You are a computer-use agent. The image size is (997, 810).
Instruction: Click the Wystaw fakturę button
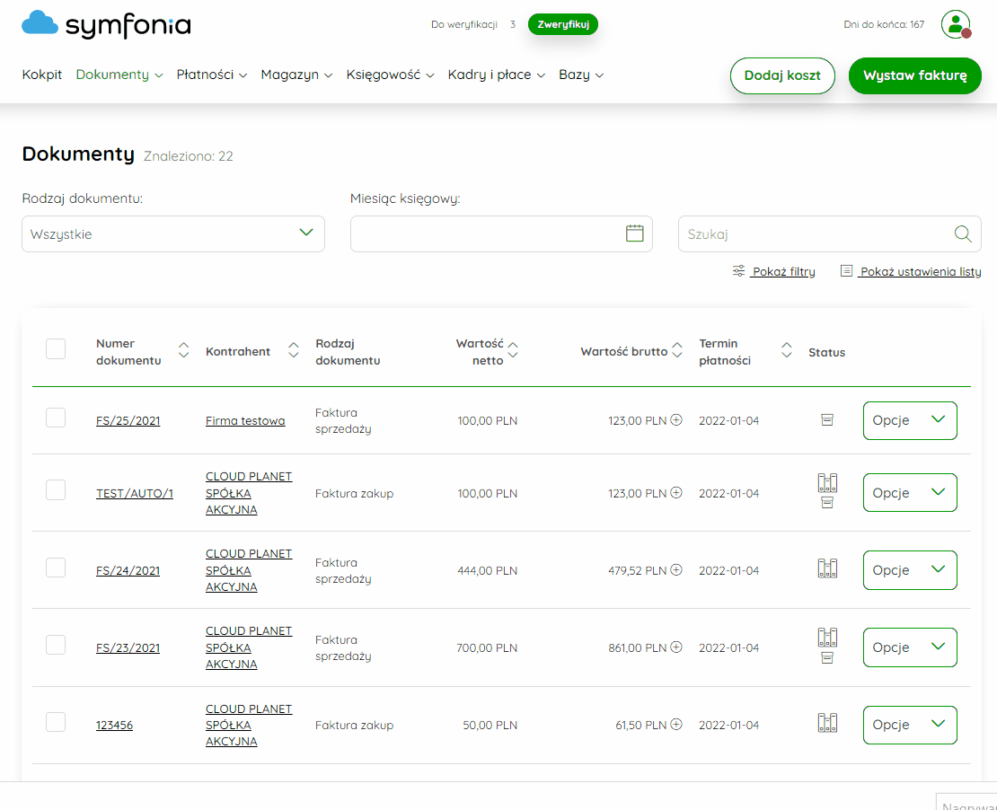point(914,75)
